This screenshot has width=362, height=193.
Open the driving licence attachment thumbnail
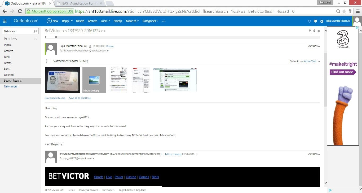(x=63, y=80)
